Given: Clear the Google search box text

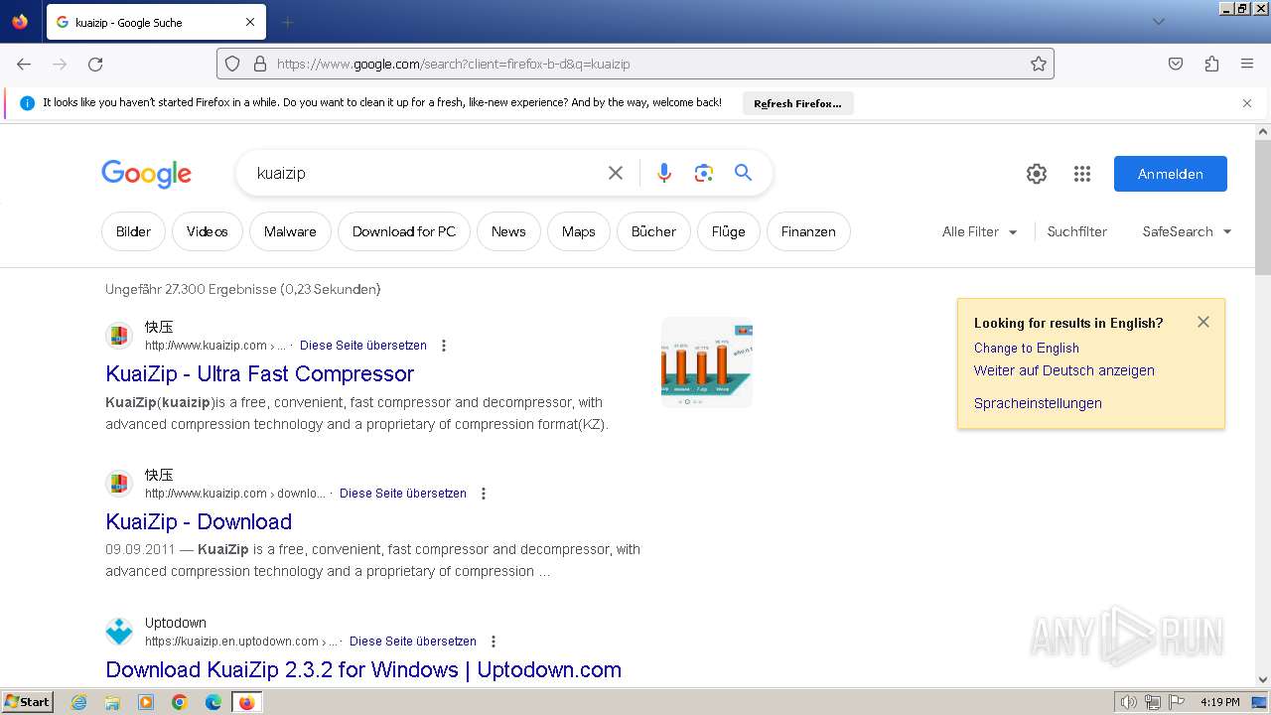Looking at the screenshot, I should point(616,173).
